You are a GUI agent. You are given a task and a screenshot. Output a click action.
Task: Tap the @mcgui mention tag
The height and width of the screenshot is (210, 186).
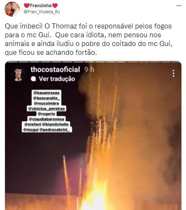pos(31,130)
